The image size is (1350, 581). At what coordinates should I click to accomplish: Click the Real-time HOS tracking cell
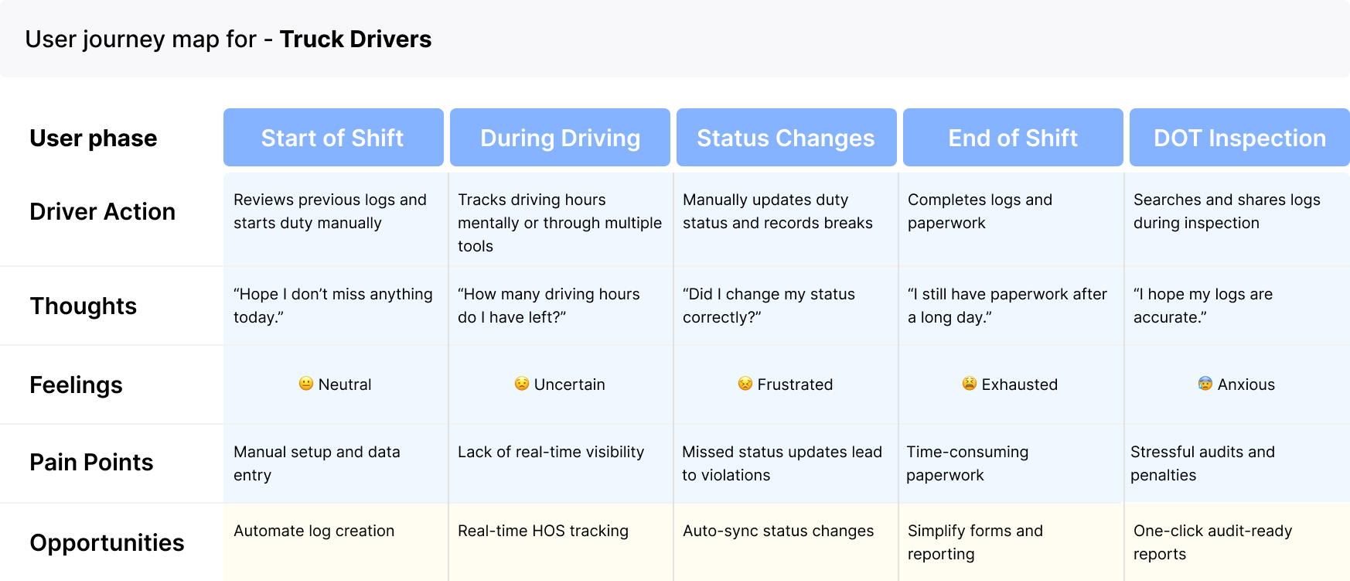point(561,542)
